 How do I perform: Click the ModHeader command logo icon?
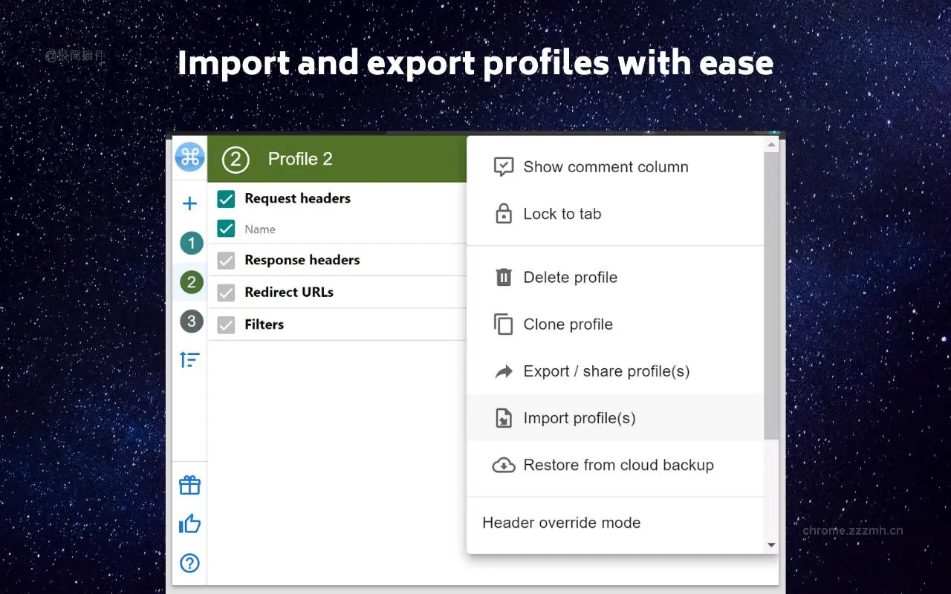tap(189, 157)
